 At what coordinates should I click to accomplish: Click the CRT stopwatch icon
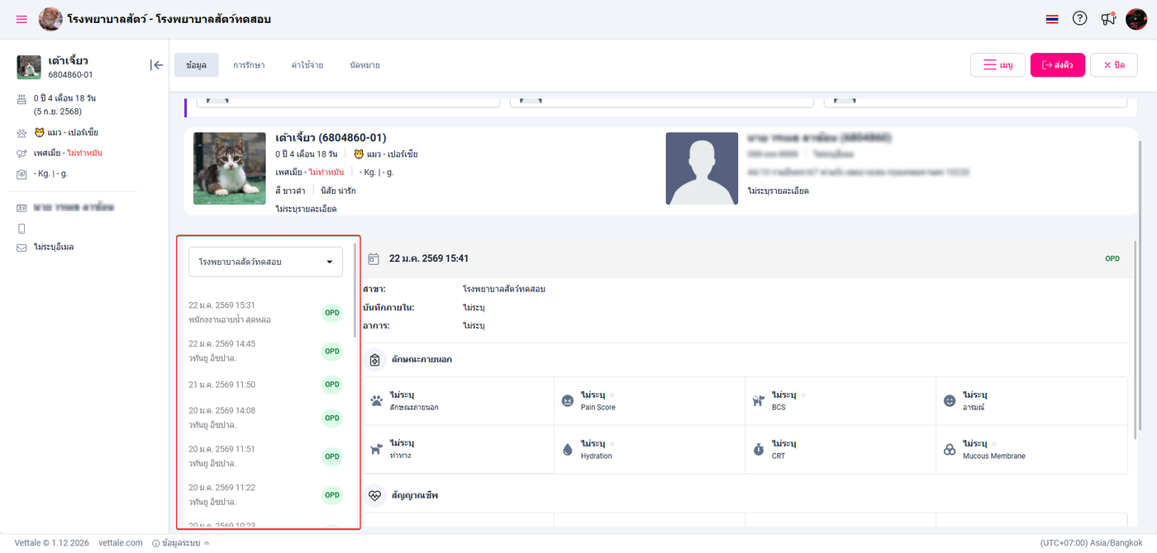pos(759,450)
